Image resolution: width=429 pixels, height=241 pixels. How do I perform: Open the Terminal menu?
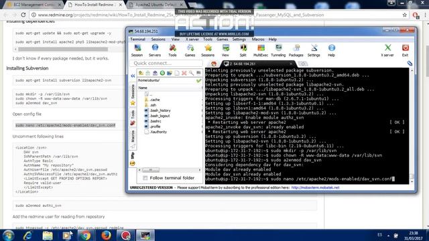pos(137,39)
